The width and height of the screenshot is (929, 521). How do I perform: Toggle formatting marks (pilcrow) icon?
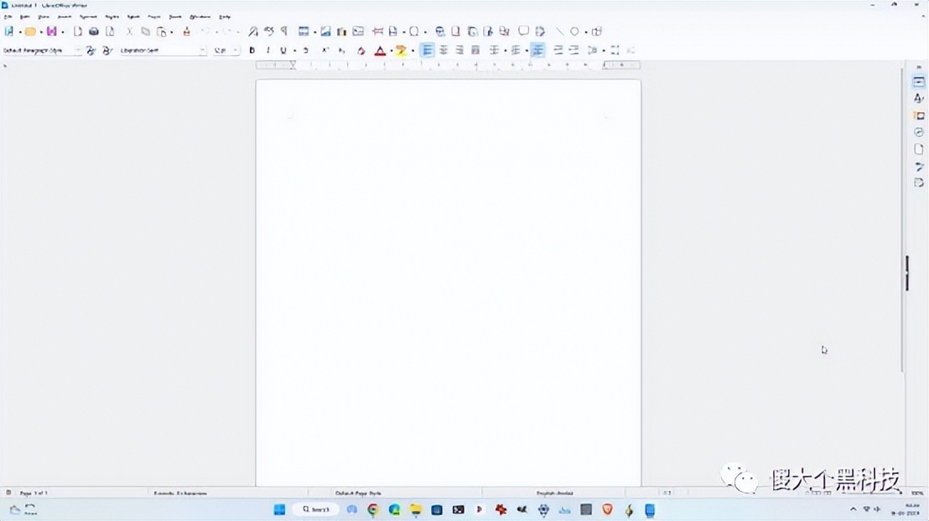click(284, 32)
